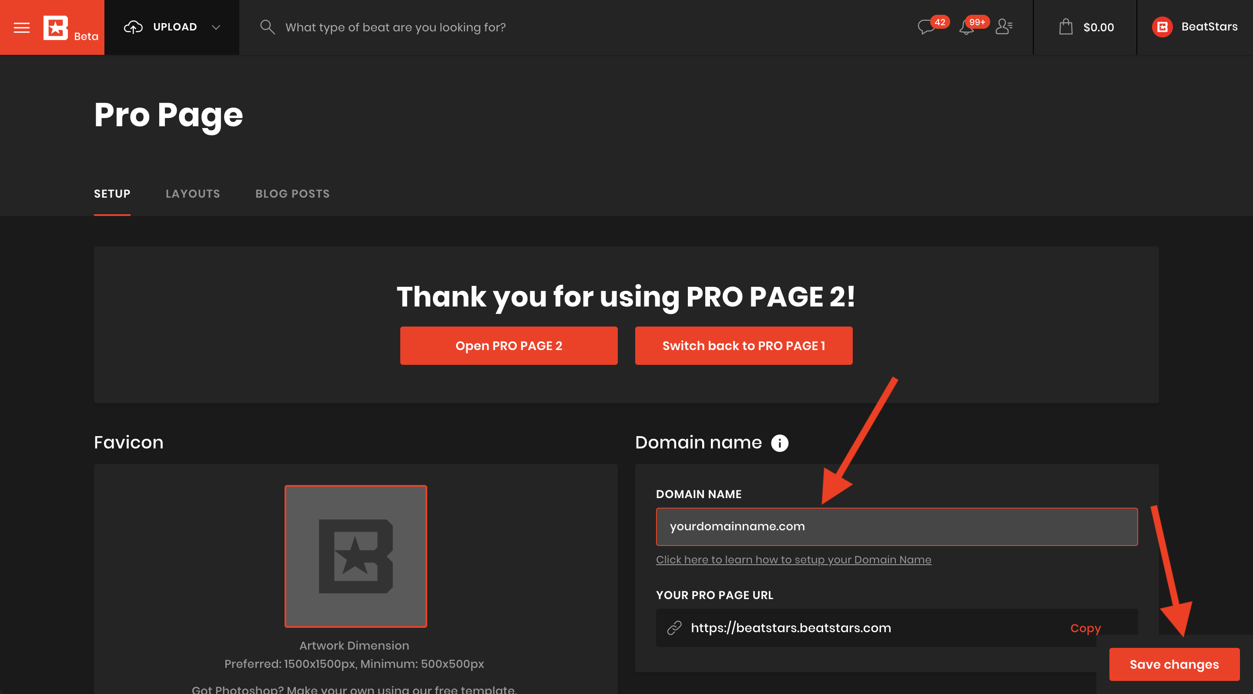Viewport: 1253px width, 694px height.
Task: Click the BeatStars profile avatar icon
Action: (1163, 27)
